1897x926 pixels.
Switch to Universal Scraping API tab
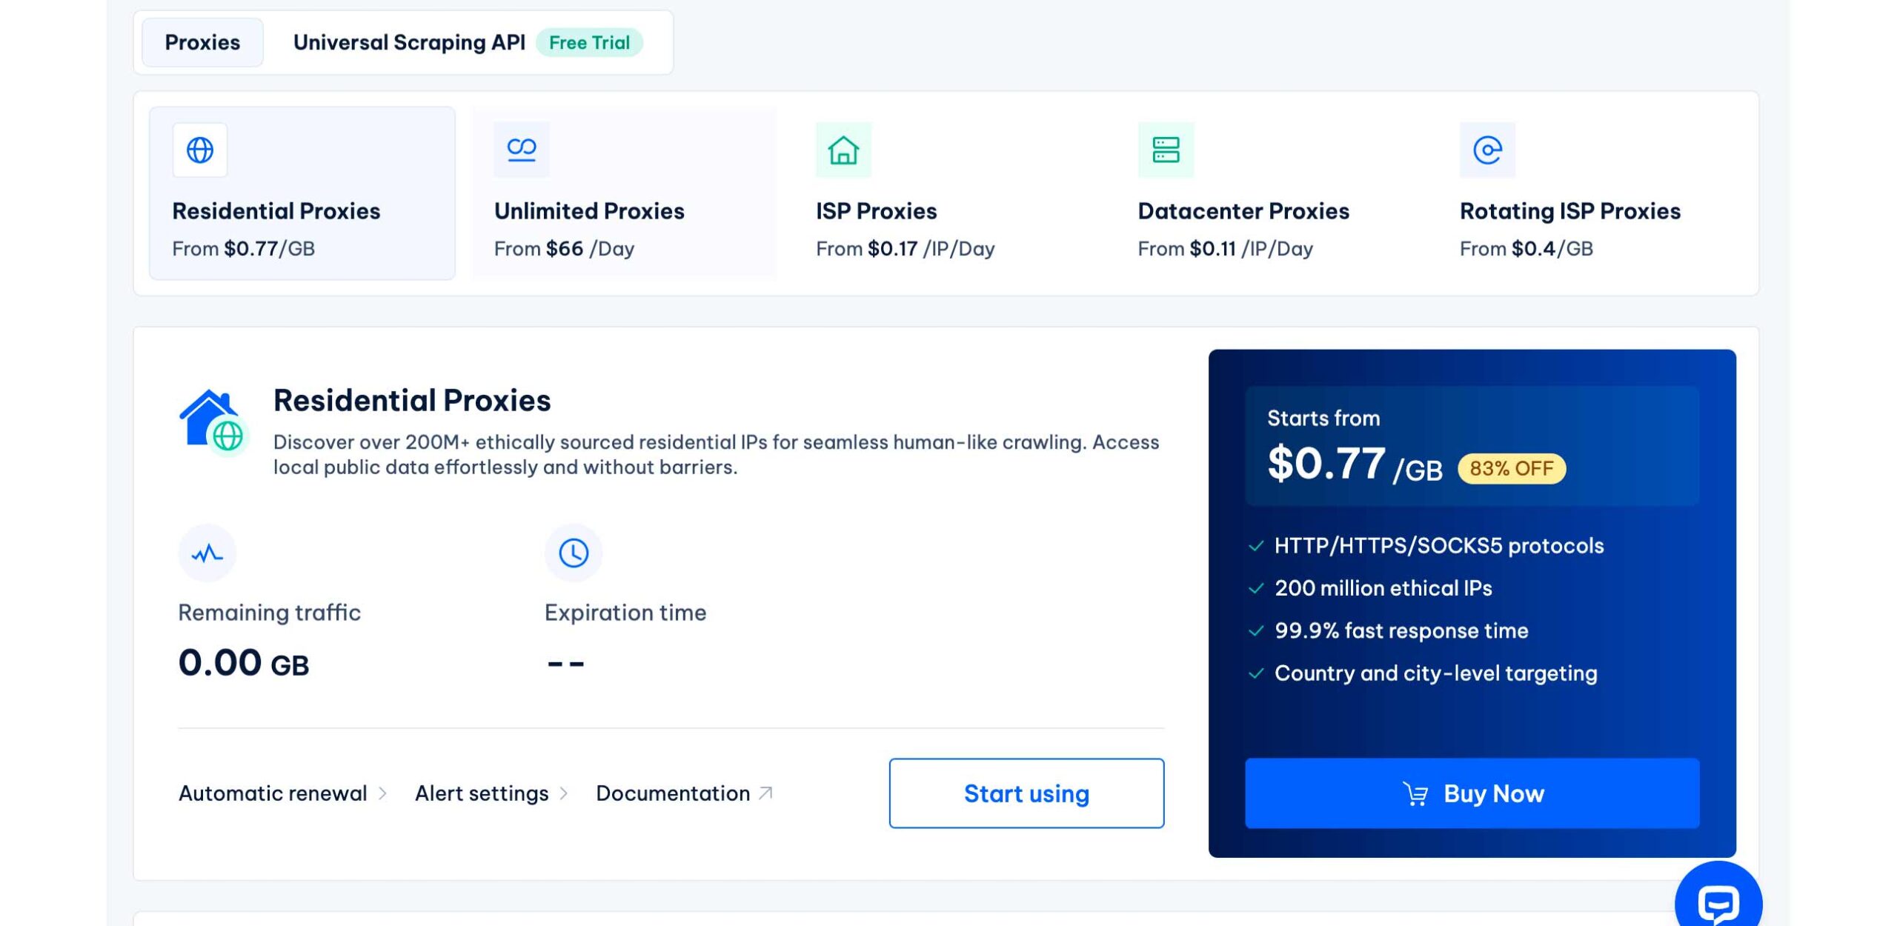(x=409, y=42)
